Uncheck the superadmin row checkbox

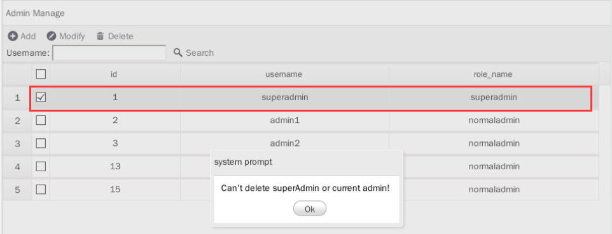[41, 97]
